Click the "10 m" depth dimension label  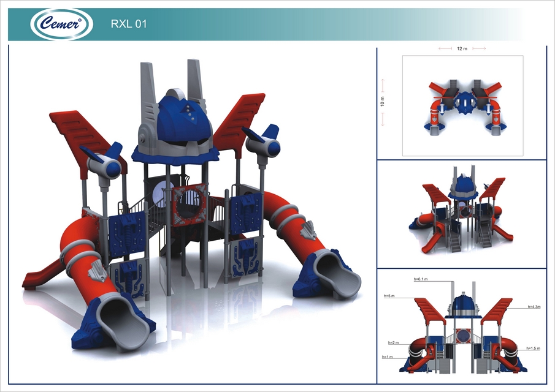(x=382, y=102)
